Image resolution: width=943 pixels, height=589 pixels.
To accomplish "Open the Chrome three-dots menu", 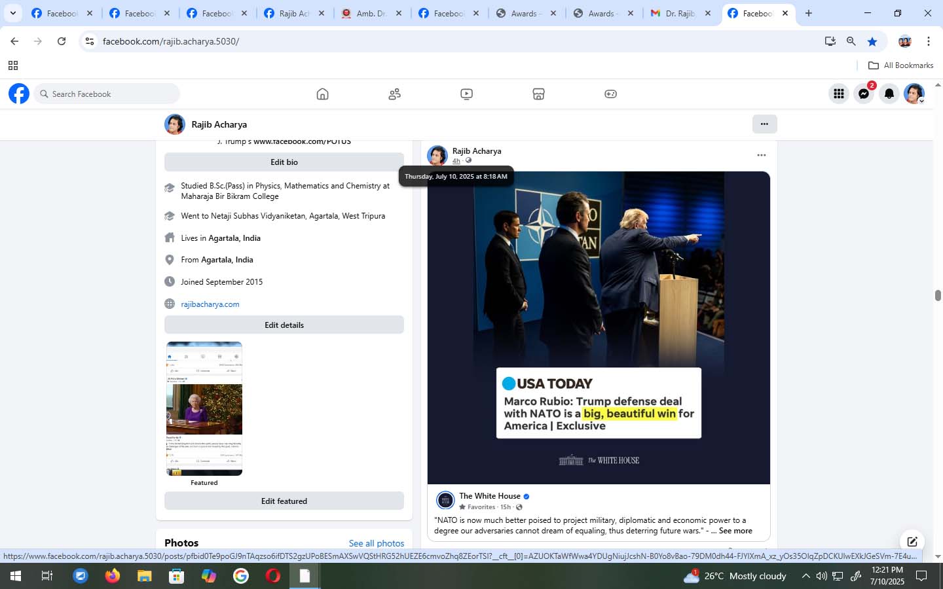I will click(x=928, y=41).
